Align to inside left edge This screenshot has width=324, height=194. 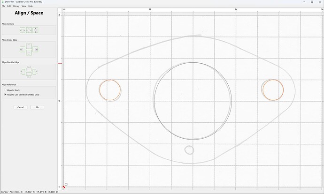coord(23,50)
